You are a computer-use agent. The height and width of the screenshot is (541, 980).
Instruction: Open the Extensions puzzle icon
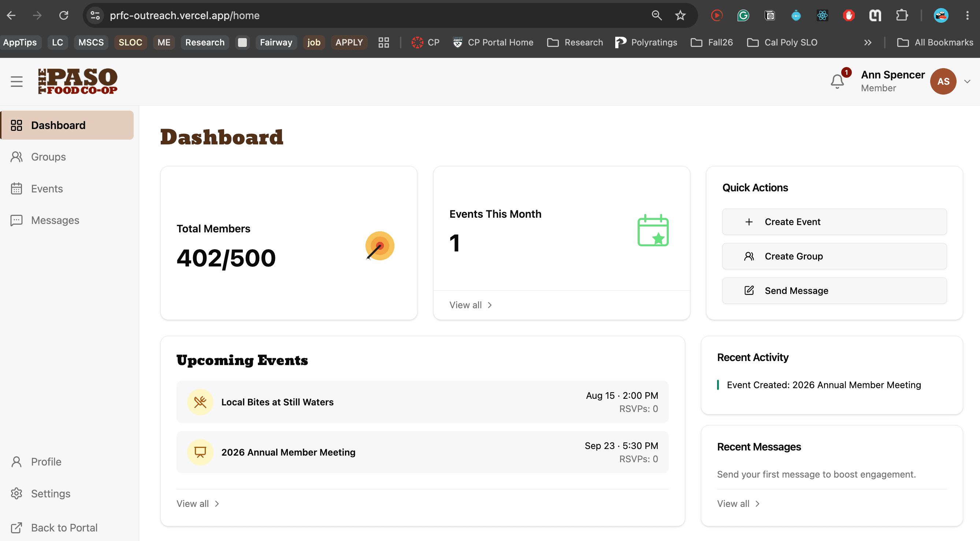902,15
